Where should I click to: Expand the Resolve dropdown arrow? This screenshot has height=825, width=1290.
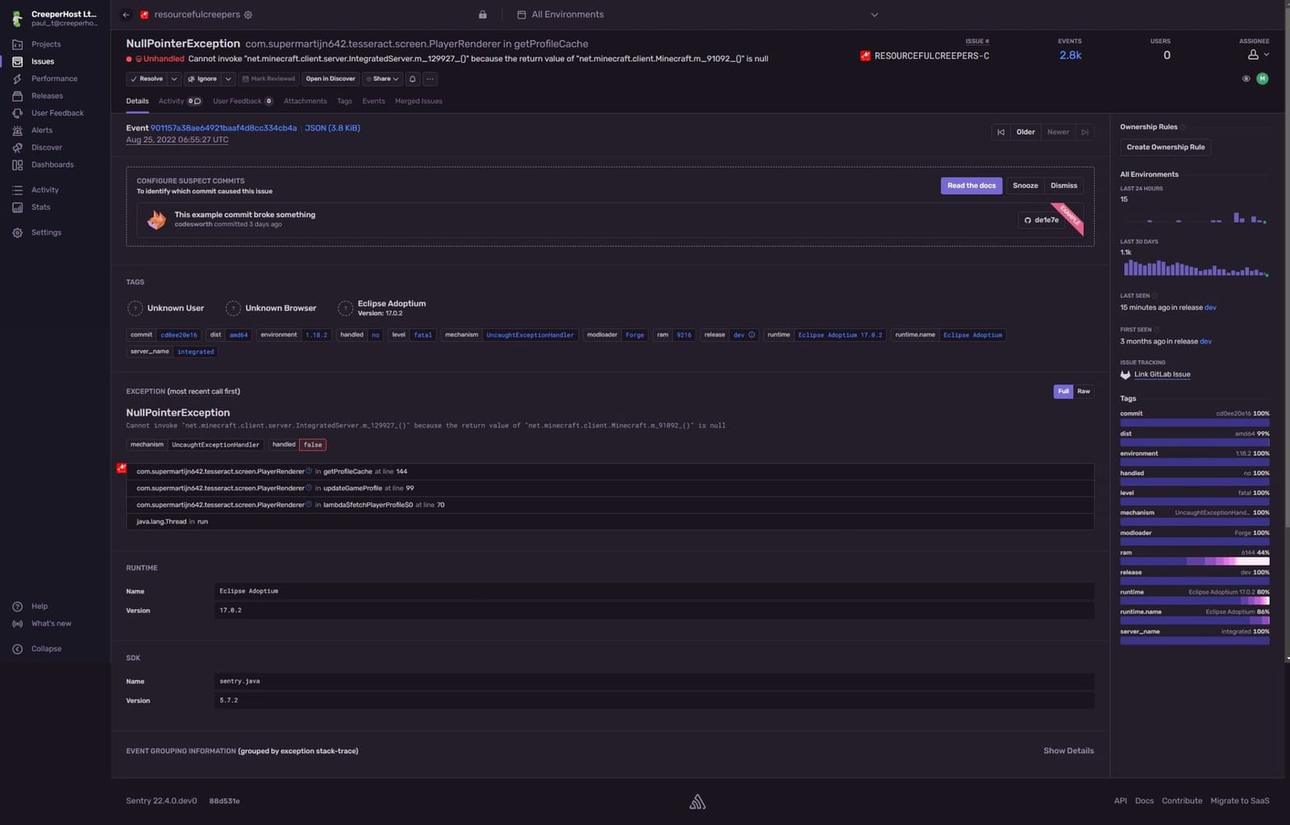[x=174, y=79]
